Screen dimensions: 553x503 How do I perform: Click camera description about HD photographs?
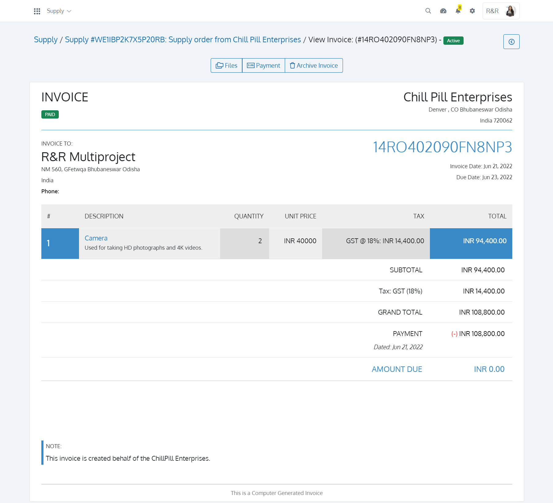pos(143,248)
